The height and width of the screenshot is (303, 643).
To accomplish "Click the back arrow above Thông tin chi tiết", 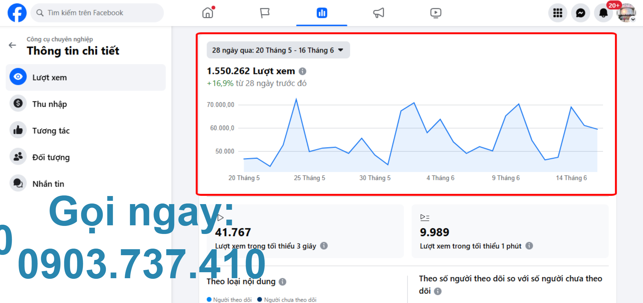I will click(x=12, y=45).
